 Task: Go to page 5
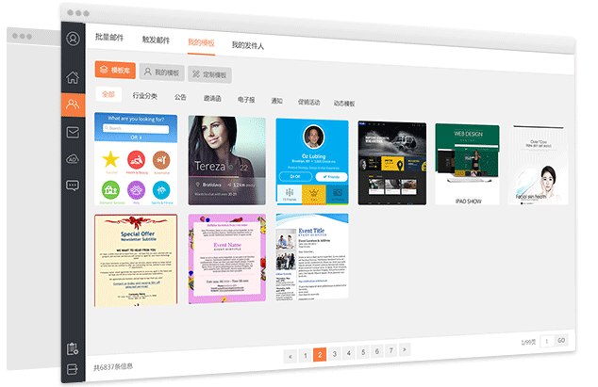(x=363, y=352)
